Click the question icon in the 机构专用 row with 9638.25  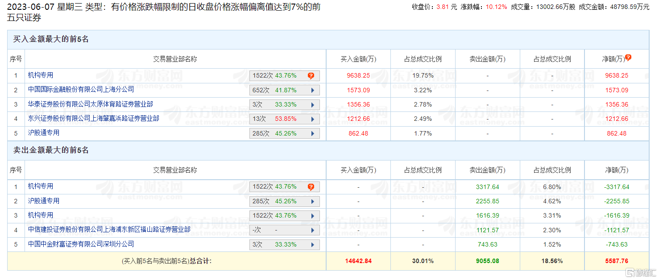tap(311, 76)
